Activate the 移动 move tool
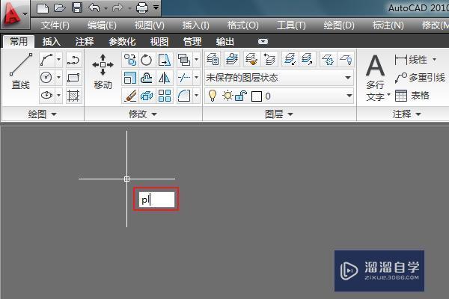 point(103,72)
